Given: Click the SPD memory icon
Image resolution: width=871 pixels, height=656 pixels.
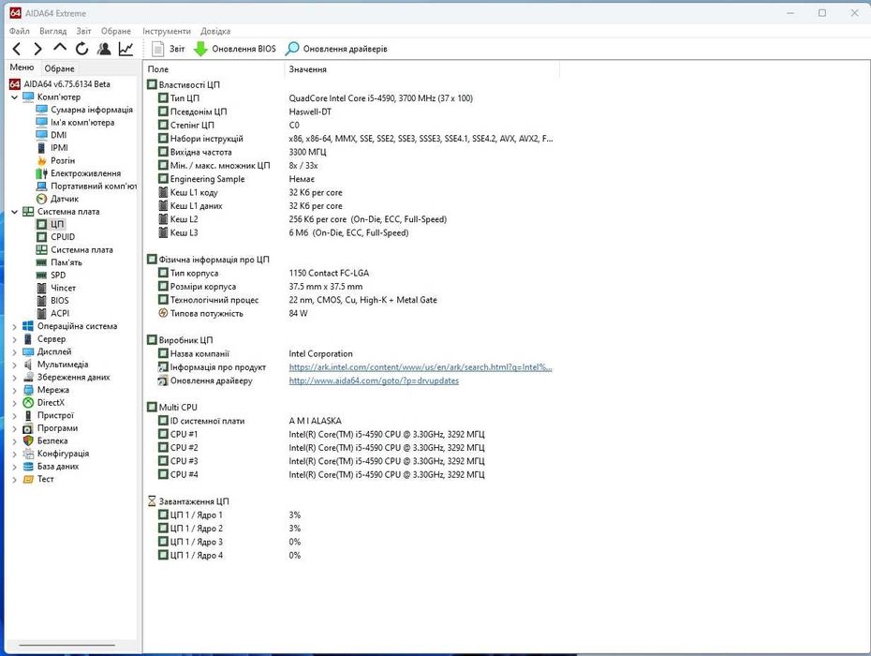Looking at the screenshot, I should [41, 276].
